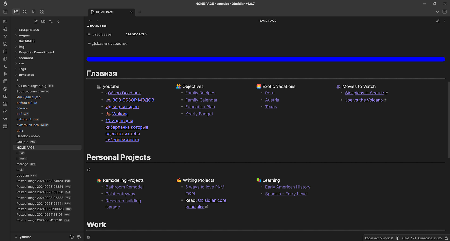This screenshot has width=450, height=241.
Task: Collapse all folders with the sort toggle icon
Action: click(58, 21)
